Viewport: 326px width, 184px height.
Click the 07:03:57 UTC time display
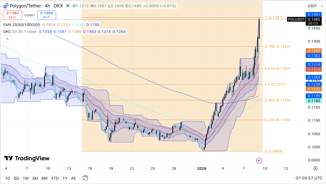(x=309, y=178)
